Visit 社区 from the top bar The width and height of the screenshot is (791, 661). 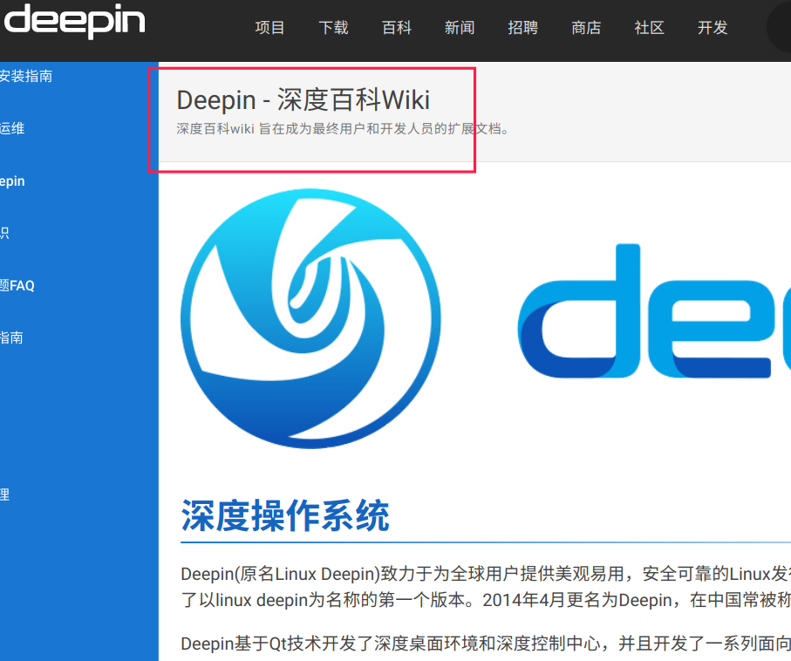point(649,27)
